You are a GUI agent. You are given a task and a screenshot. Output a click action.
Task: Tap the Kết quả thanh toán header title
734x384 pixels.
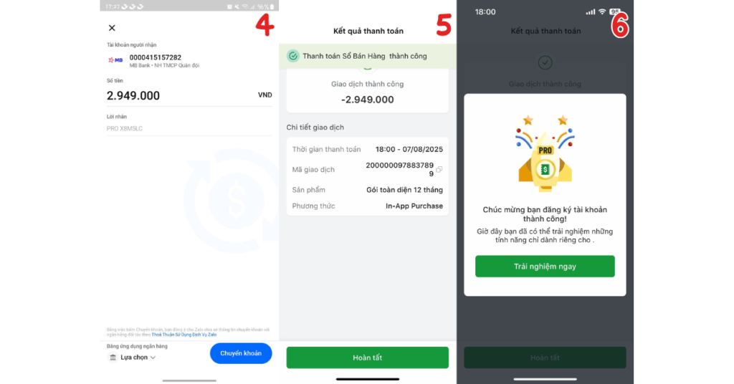click(x=368, y=31)
